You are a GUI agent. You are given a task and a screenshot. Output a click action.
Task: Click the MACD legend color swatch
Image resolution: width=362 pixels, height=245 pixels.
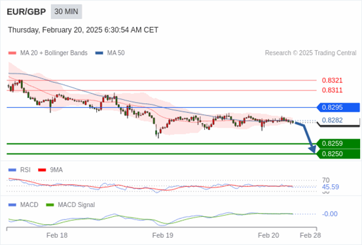(12, 205)
